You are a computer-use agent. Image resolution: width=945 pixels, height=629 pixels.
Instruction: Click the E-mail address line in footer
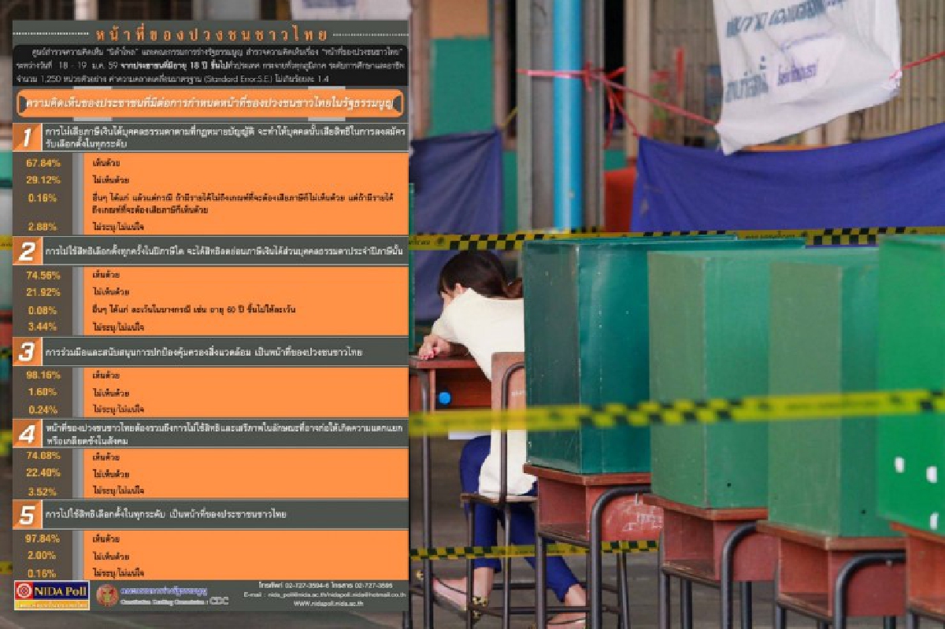[x=324, y=595]
